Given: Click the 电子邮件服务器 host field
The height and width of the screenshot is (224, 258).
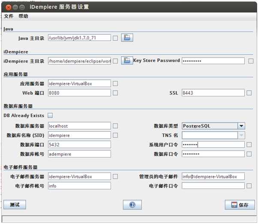Looking at the screenshot, I should pos(79,176).
